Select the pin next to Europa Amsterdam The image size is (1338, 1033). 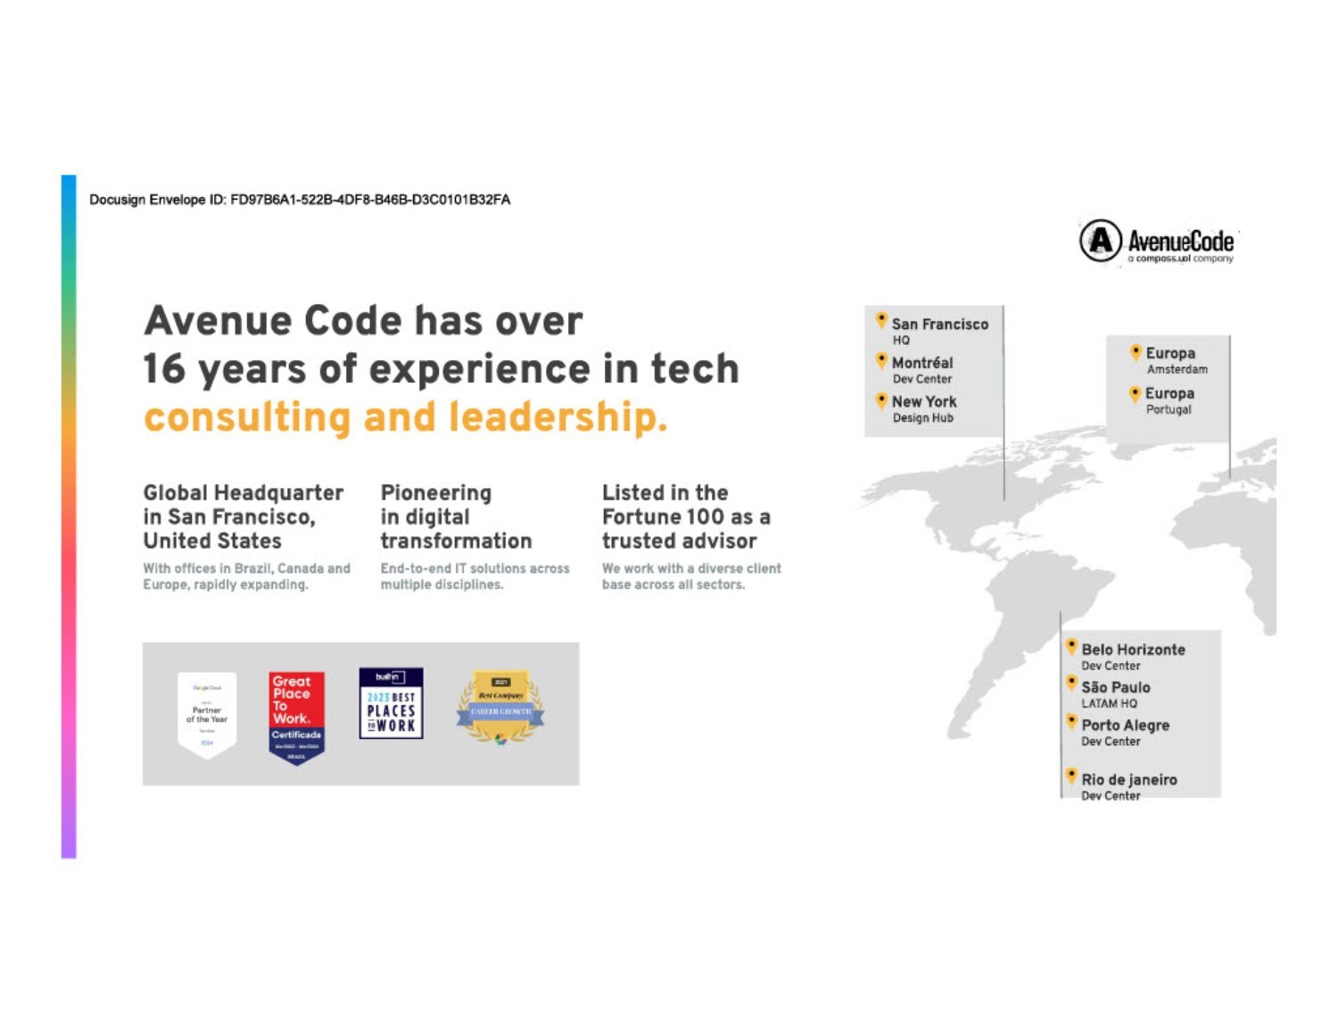click(x=1136, y=352)
